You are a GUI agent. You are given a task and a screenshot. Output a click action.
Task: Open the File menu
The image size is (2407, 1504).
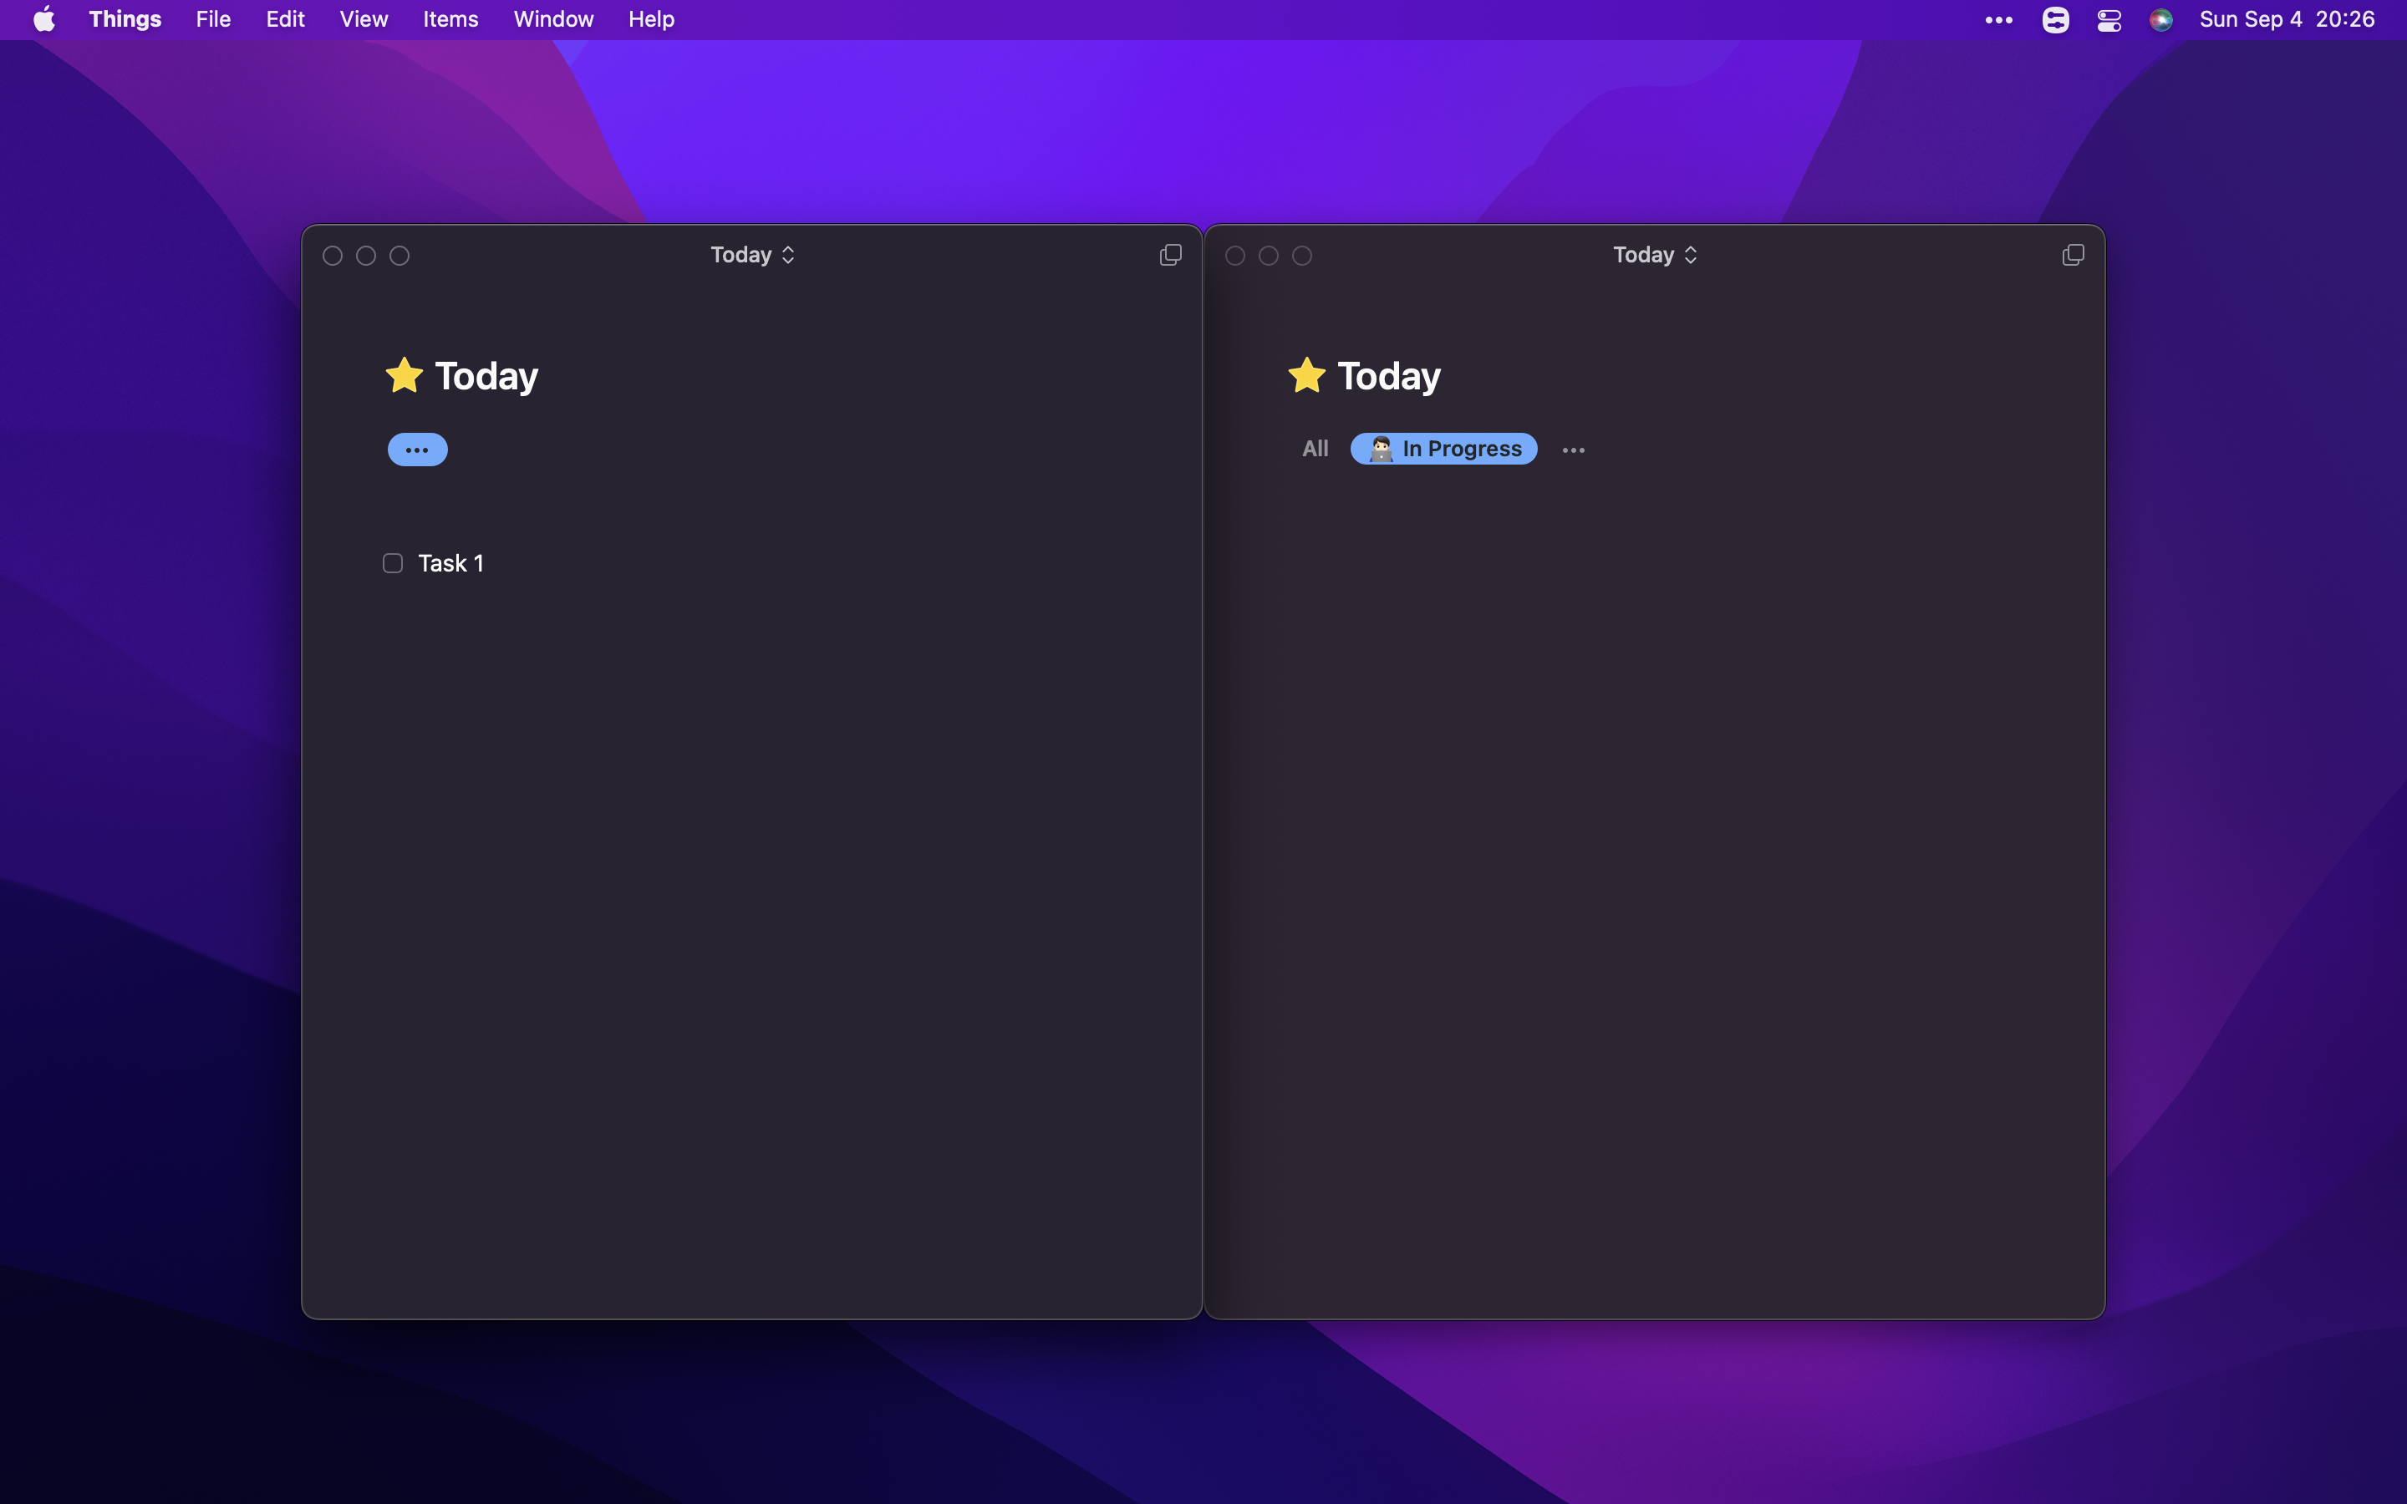pyautogui.click(x=213, y=19)
